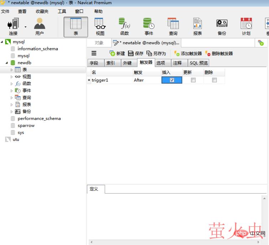
Task: Collapse the newdb database tree node
Action: pos(7,63)
